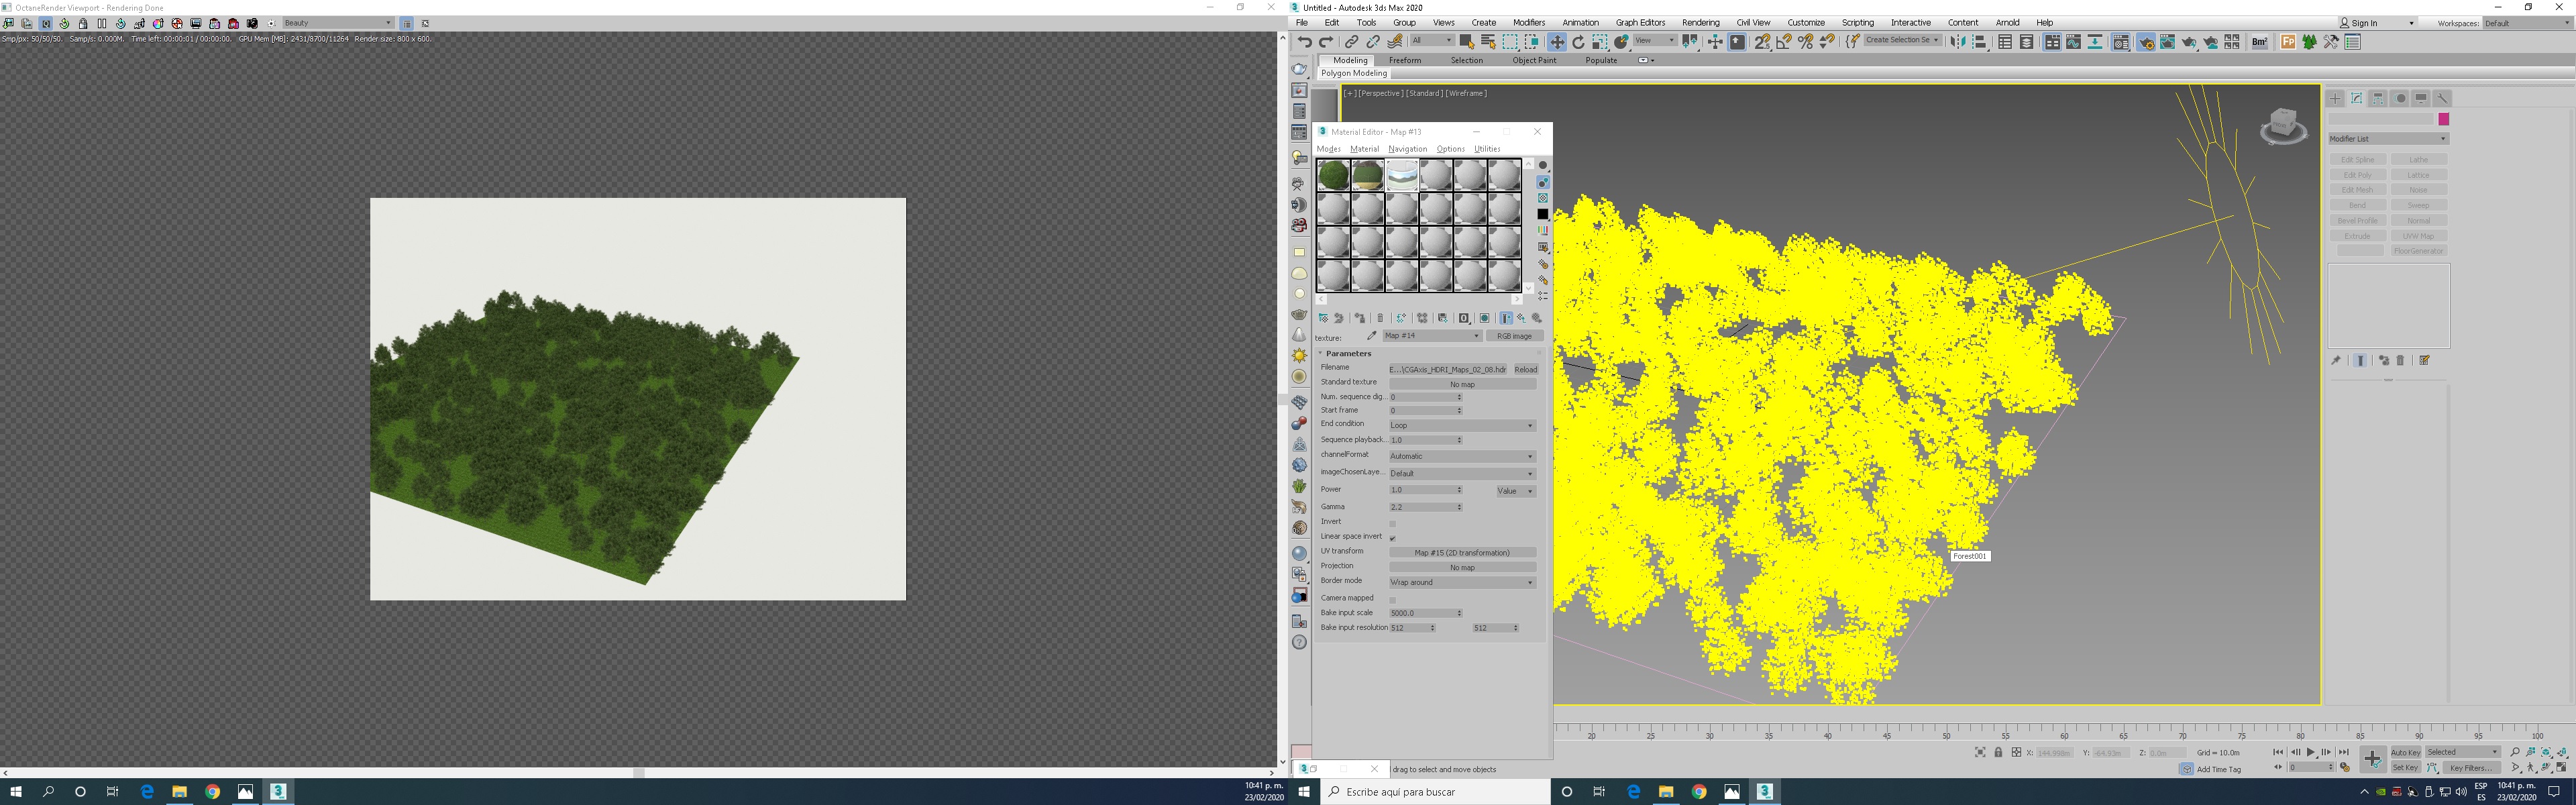Uncheck Linear space invert
This screenshot has width=2576, height=805.
(1392, 538)
